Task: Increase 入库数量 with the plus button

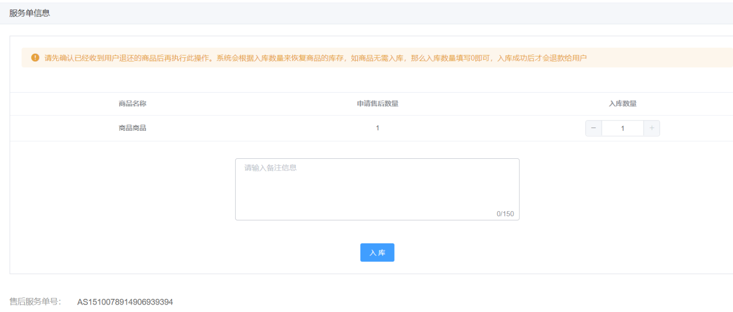Action: pos(652,128)
